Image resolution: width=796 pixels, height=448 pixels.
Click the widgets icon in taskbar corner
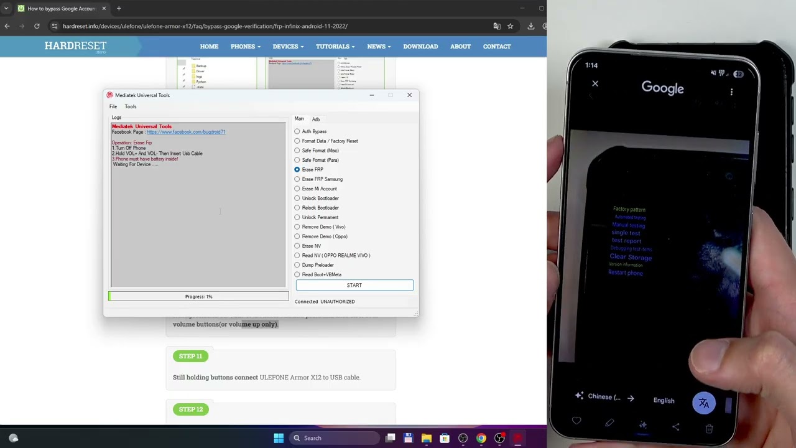pos(14,438)
